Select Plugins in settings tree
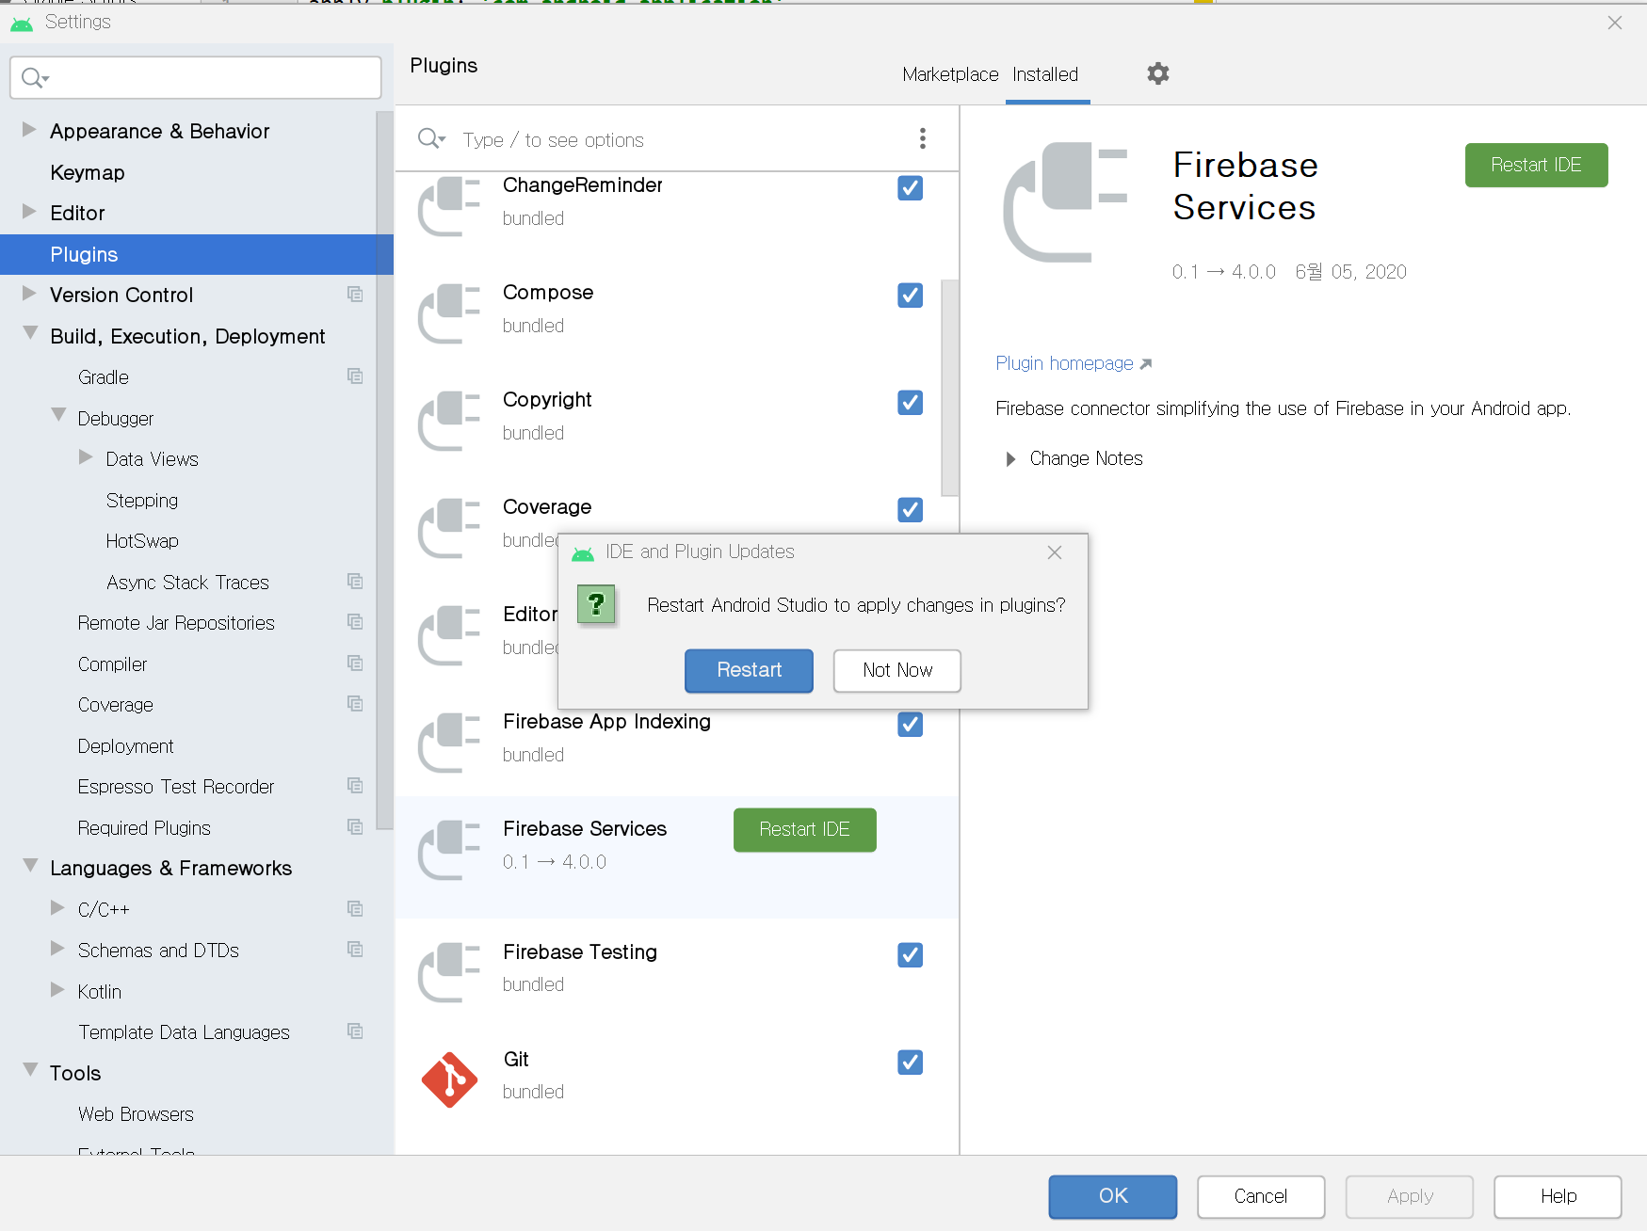This screenshot has width=1647, height=1231. pyautogui.click(x=196, y=254)
